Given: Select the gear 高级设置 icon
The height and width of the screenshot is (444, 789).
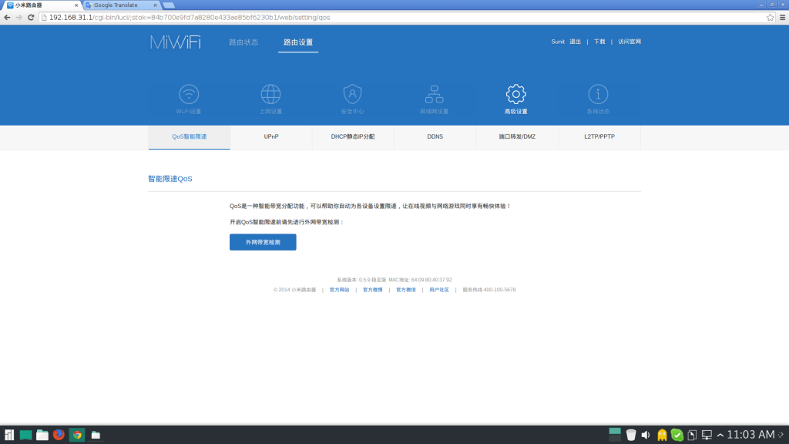Looking at the screenshot, I should coord(515,95).
